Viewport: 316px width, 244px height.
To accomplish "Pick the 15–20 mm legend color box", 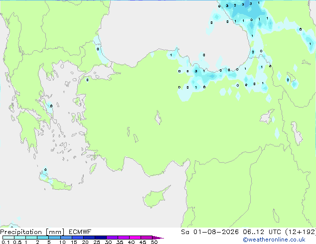I will 78,238.
